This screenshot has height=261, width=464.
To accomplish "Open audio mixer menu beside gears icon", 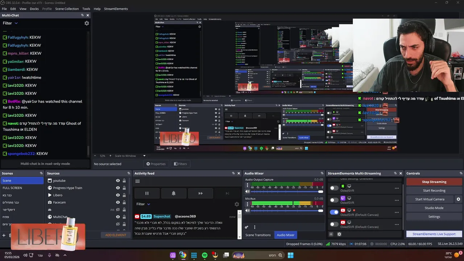I will coord(254,227).
